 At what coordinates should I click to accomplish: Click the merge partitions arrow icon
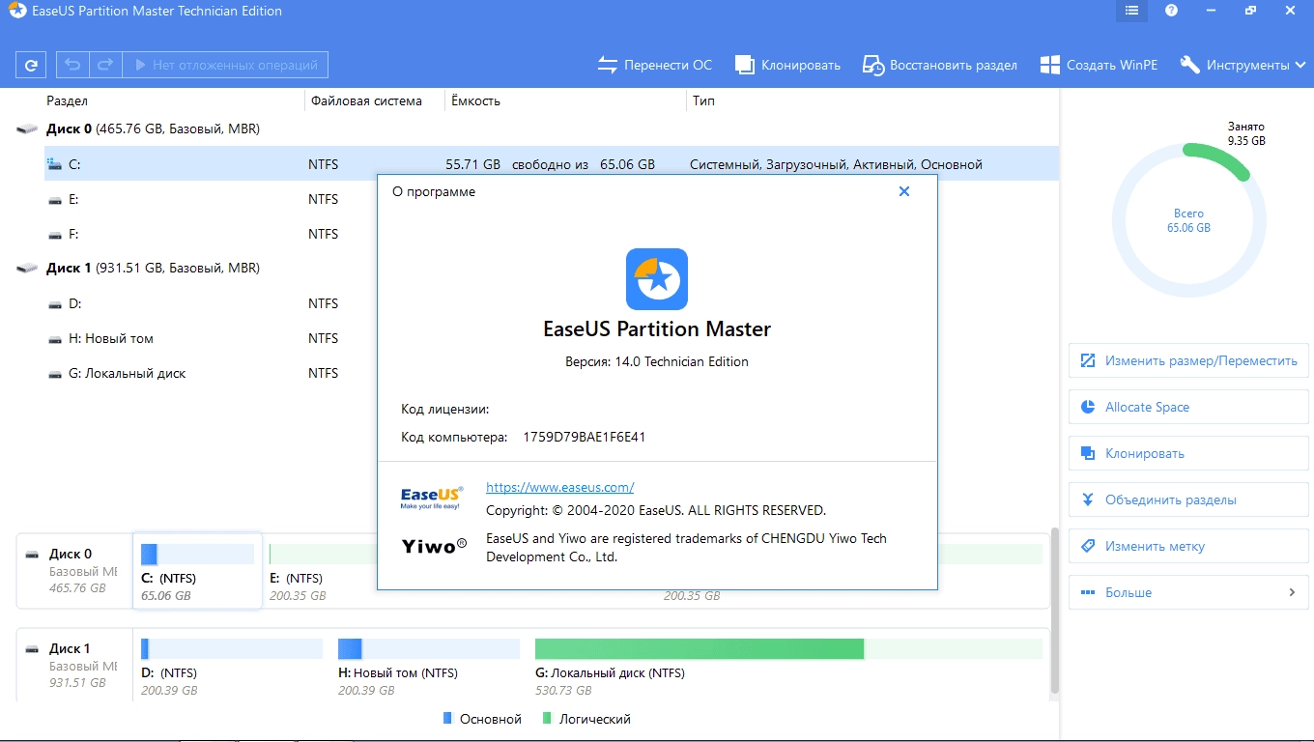(x=1087, y=499)
